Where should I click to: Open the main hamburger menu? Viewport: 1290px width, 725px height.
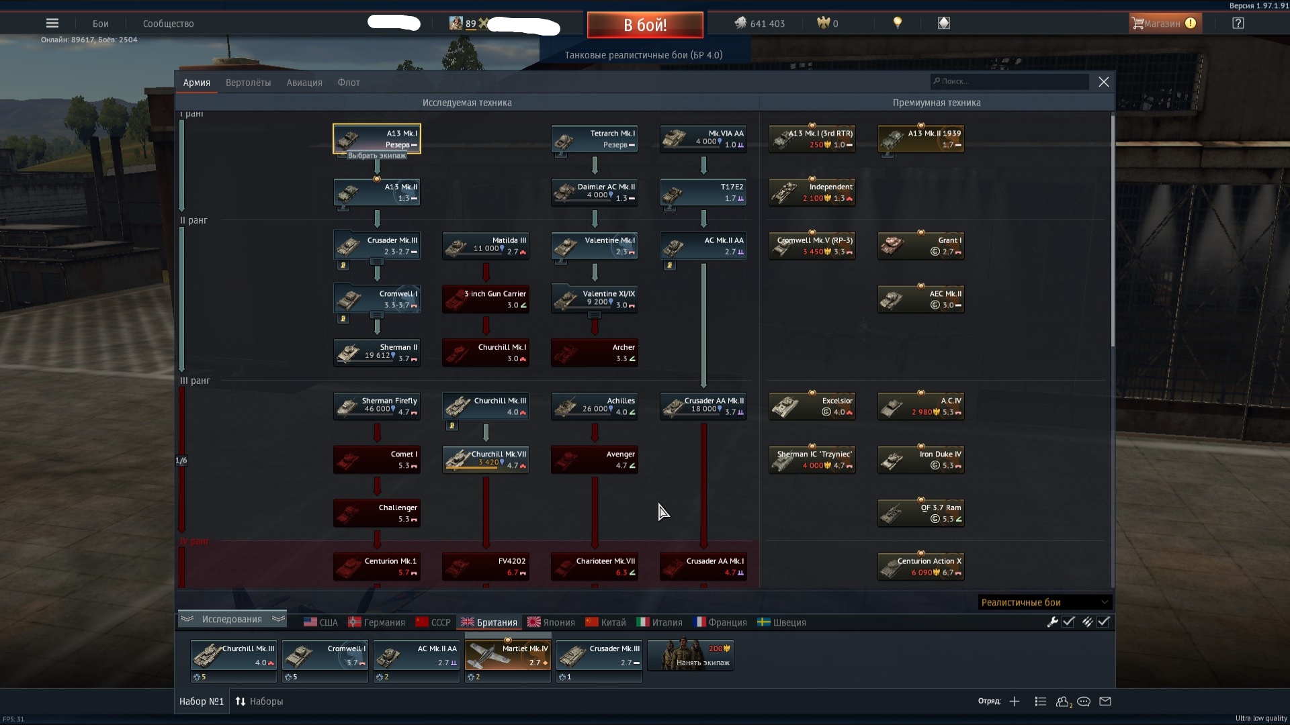click(52, 23)
